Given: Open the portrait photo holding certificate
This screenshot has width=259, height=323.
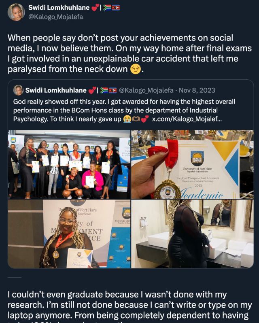Looking at the screenshot, I should click(69, 234).
